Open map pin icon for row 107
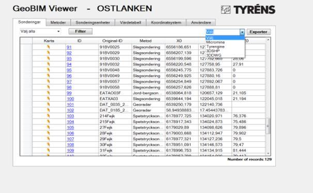 tap(49, 139)
